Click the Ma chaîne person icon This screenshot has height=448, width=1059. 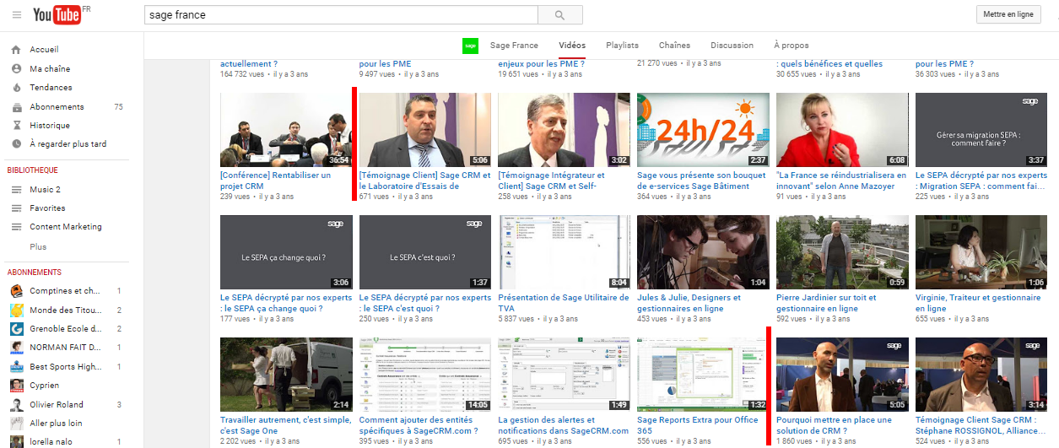click(16, 69)
